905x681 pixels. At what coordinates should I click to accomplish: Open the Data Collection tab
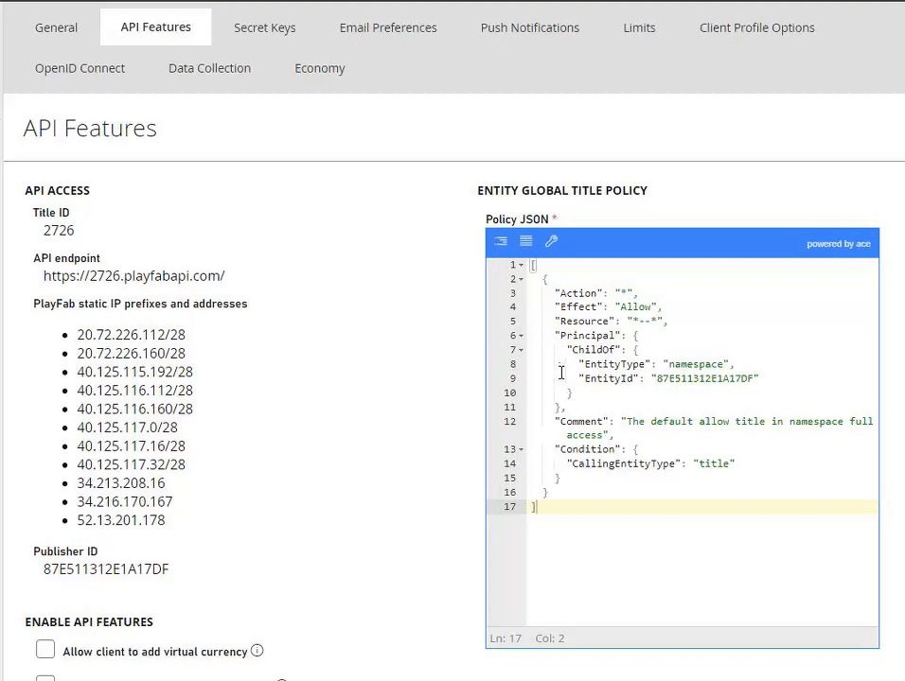209,68
